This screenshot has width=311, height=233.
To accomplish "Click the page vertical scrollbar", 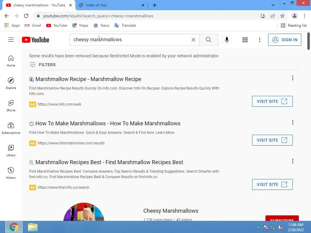I will (309, 41).
